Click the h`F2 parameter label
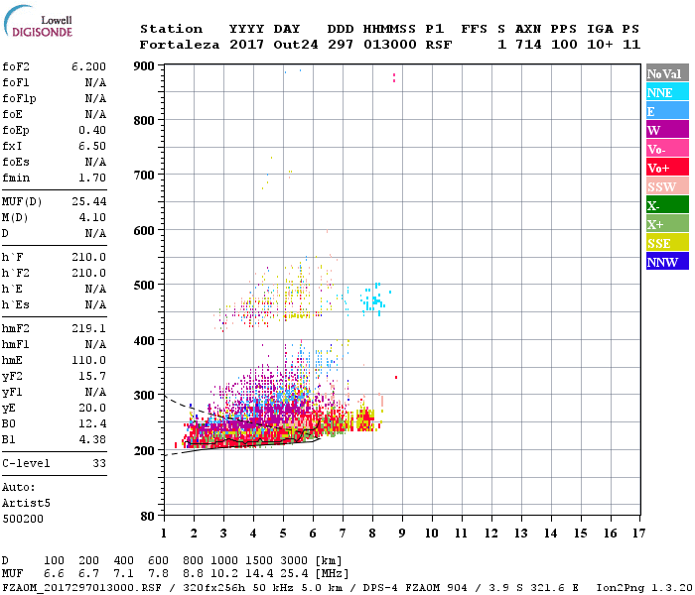The image size is (695, 595). [16, 273]
